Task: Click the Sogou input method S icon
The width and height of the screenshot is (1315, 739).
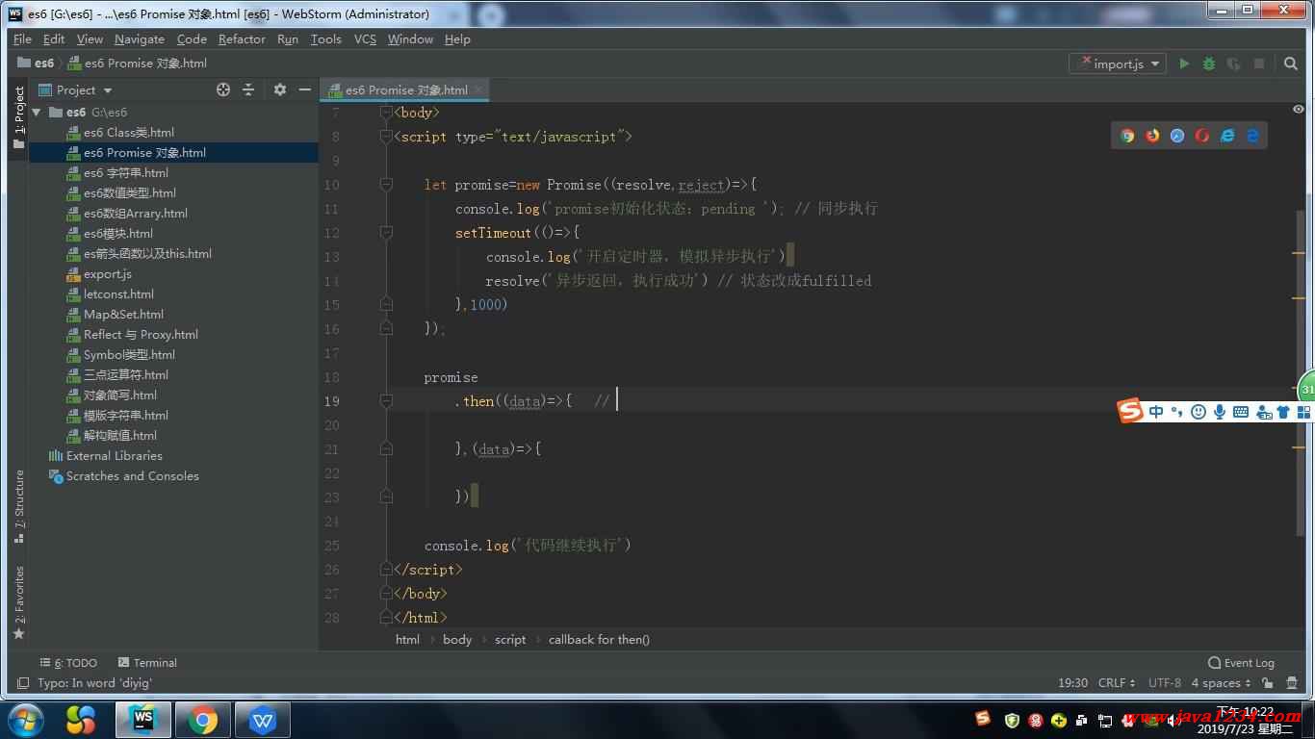Action: coord(1130,411)
